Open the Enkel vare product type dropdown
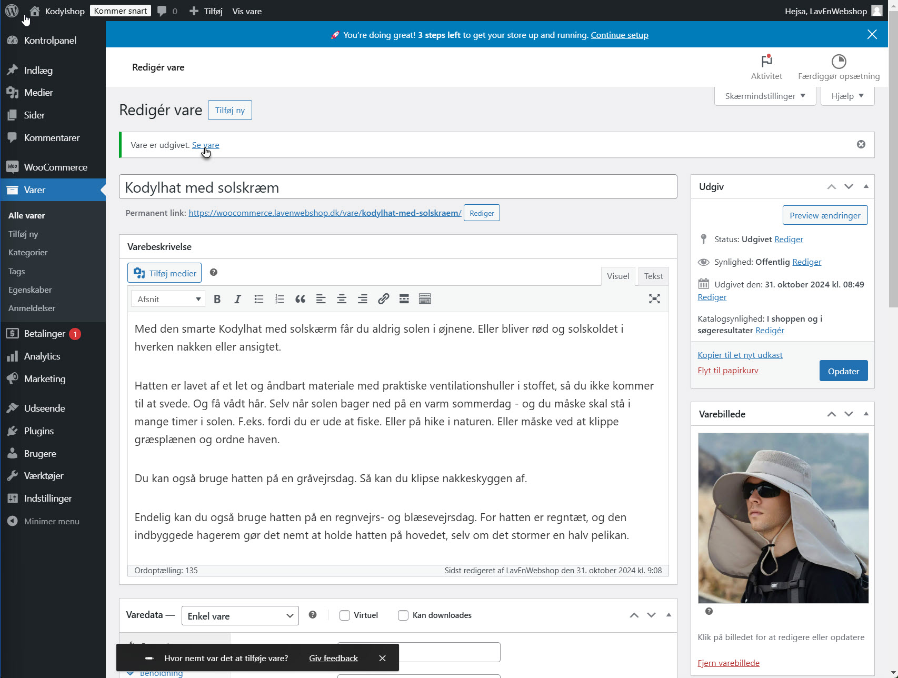Viewport: 898px width, 678px height. click(x=240, y=615)
